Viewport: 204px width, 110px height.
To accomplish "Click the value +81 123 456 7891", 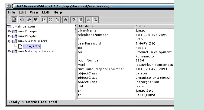I will point(151,69).
